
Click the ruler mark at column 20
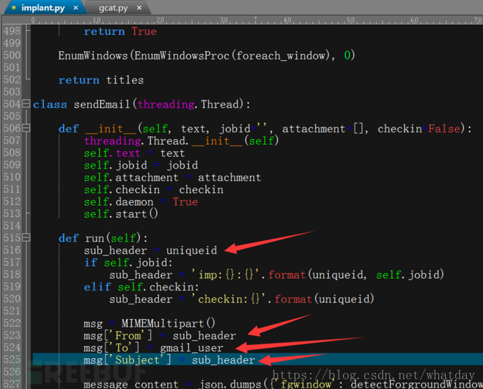point(160,20)
